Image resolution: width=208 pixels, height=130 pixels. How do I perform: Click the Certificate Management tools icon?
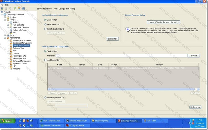pos(11,43)
